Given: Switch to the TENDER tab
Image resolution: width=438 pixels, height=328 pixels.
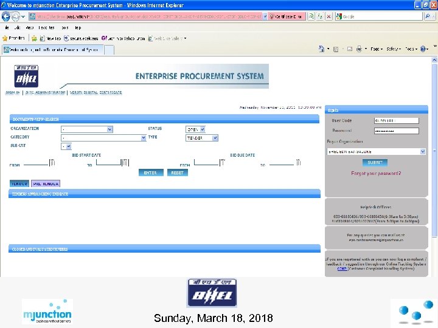Looking at the screenshot, I should 19,183.
